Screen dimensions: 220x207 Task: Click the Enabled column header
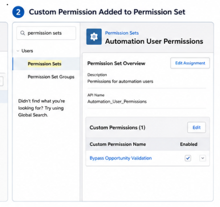pyautogui.click(x=189, y=144)
